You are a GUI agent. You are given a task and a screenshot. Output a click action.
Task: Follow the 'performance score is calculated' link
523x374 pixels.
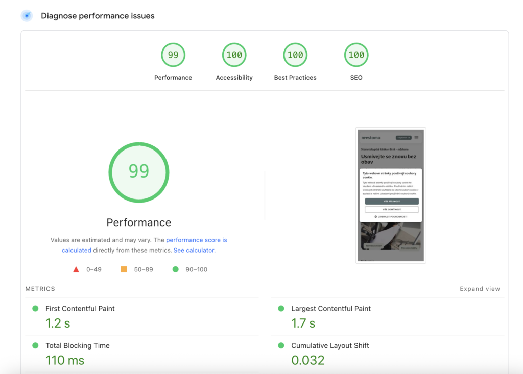pos(196,240)
